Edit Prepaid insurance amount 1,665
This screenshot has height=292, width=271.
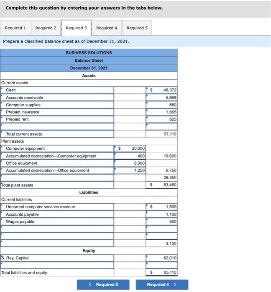[161, 112]
